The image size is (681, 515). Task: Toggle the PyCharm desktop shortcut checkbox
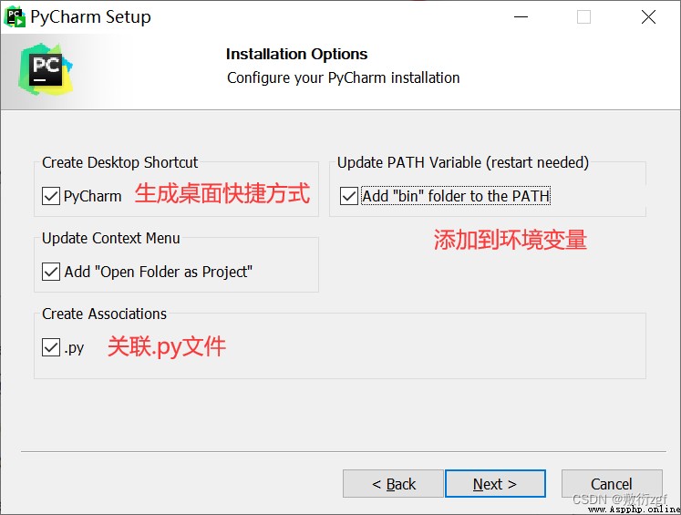click(51, 196)
